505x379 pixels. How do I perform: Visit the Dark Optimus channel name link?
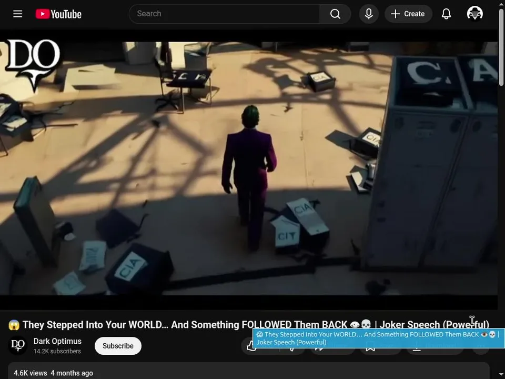57,341
